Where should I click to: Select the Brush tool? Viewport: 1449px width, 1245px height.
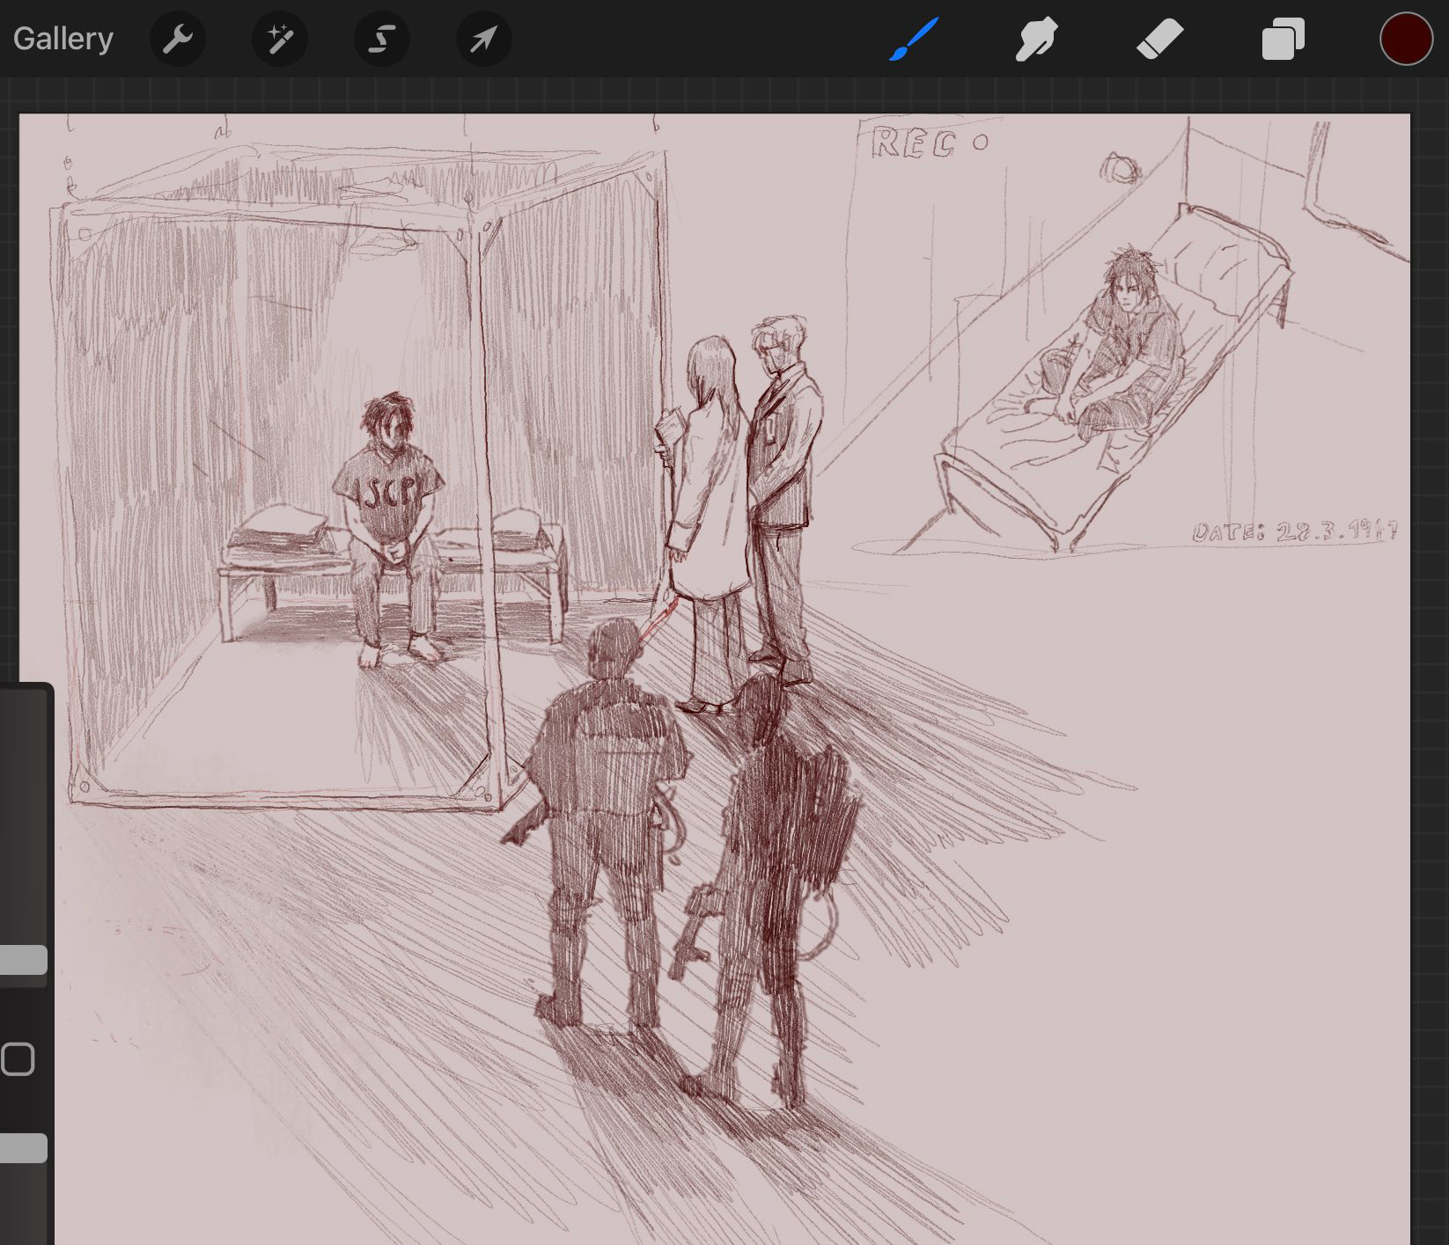(913, 40)
